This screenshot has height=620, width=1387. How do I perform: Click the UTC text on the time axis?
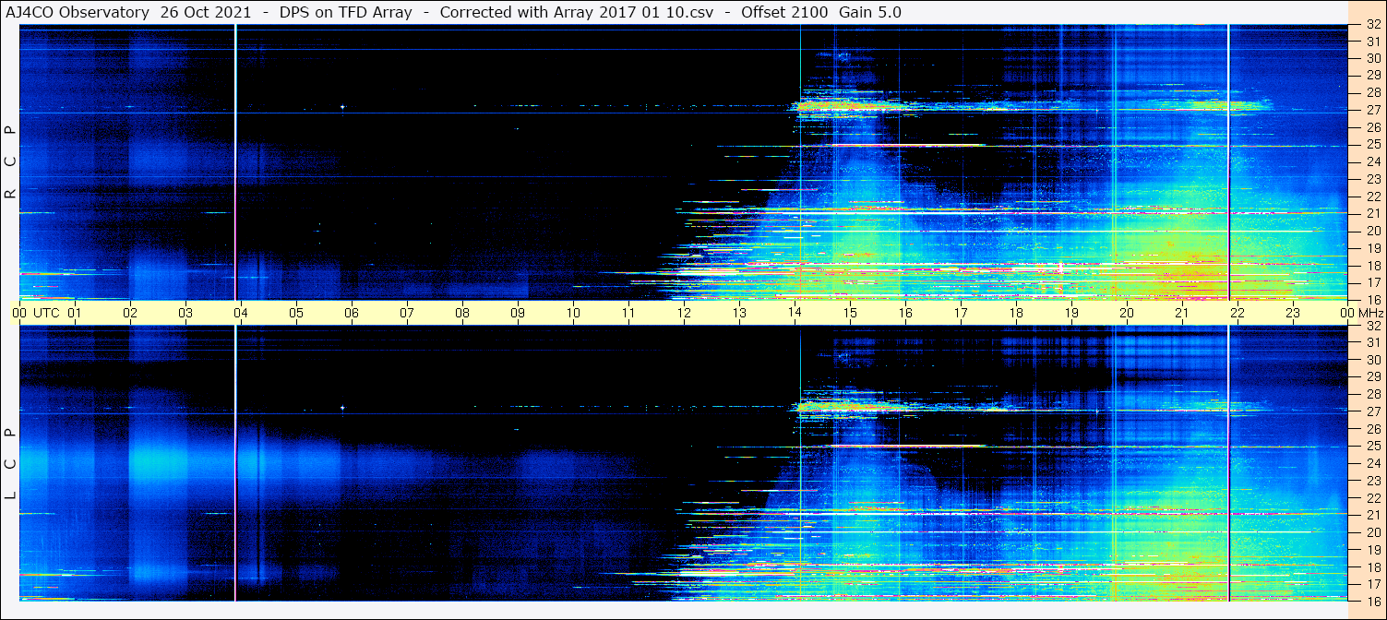click(x=47, y=313)
